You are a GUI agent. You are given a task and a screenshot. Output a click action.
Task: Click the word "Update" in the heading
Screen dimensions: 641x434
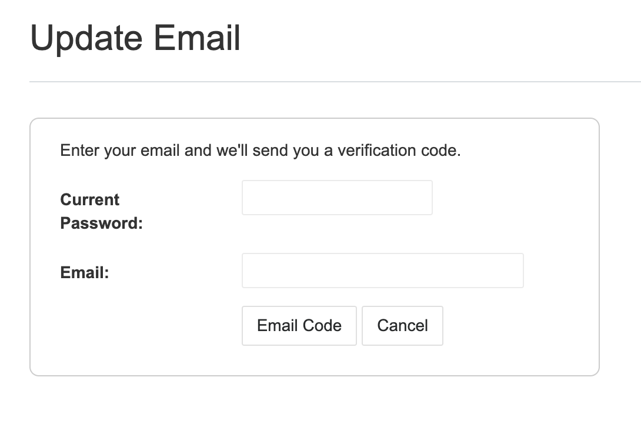86,39
